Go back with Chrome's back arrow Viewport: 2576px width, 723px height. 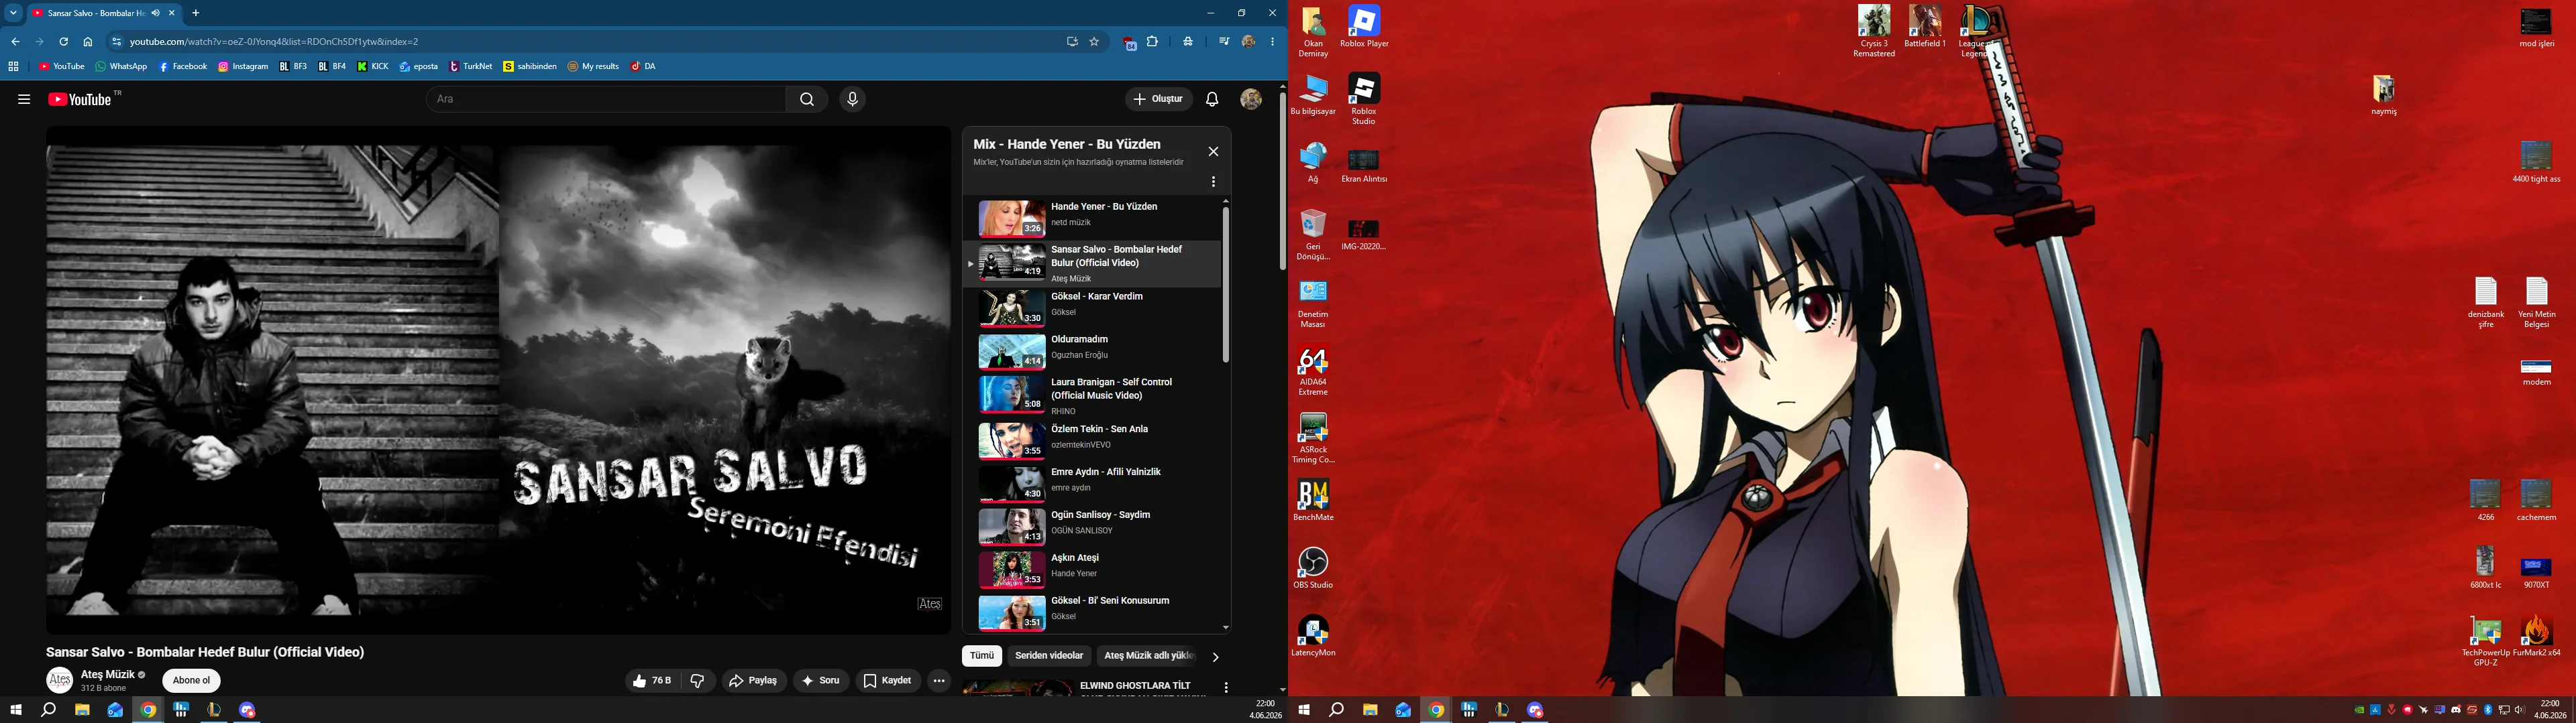pyautogui.click(x=15, y=42)
